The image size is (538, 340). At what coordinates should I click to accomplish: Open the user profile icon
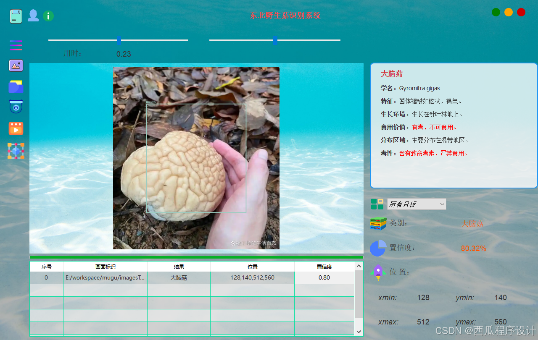[x=33, y=16]
